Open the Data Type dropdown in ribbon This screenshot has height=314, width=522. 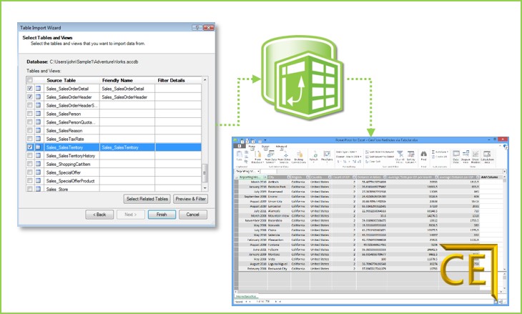click(346, 152)
